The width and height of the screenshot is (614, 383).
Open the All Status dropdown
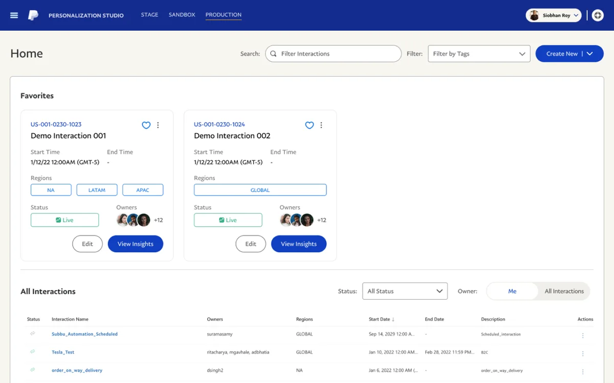[x=405, y=291]
